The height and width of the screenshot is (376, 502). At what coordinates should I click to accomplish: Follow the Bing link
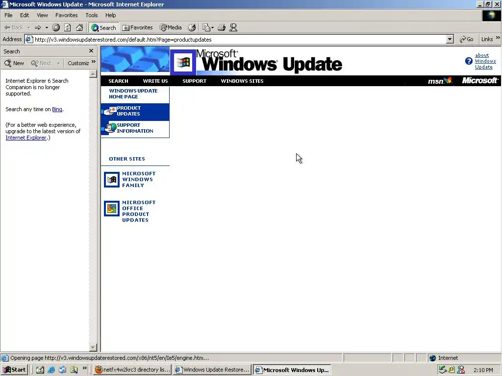coord(57,109)
